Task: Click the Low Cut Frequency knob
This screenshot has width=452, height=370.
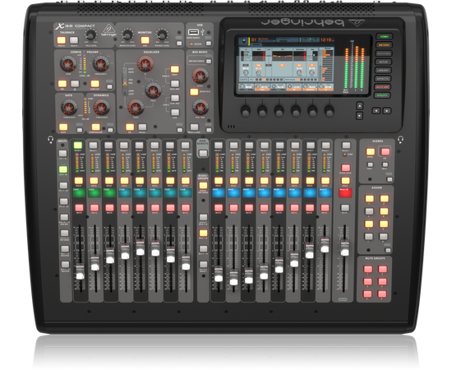Action: tap(100, 64)
